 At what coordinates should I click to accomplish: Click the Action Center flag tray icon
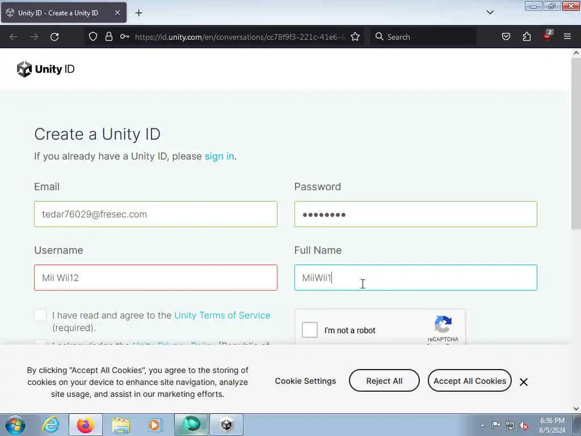(x=496, y=425)
